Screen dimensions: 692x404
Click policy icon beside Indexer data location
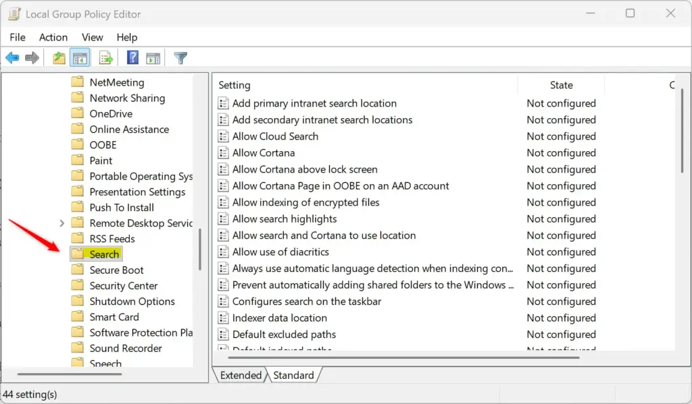[x=223, y=318]
